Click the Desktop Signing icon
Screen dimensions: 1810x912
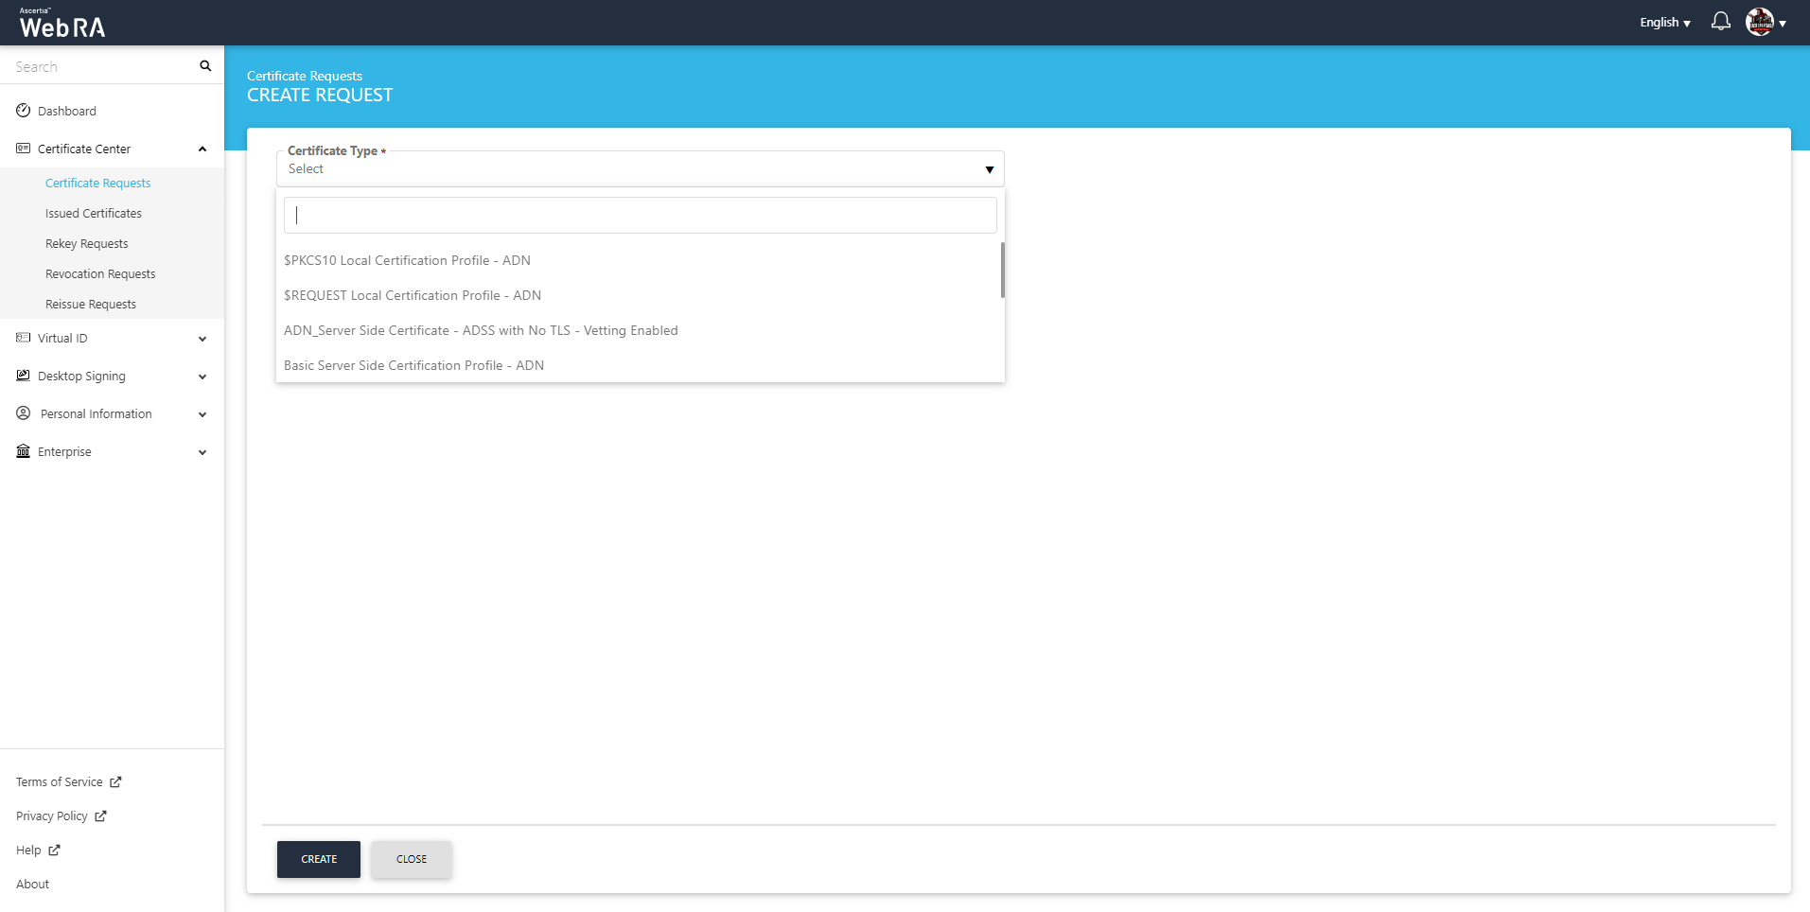(24, 376)
